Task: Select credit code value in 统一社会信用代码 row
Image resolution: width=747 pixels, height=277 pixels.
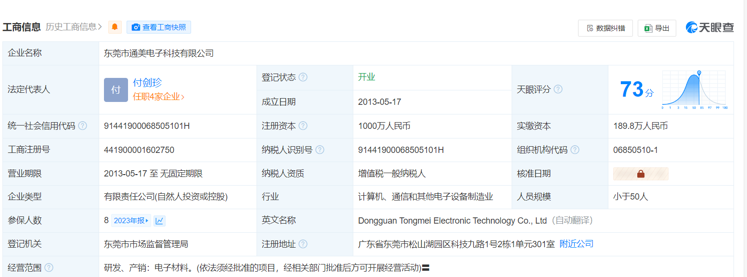Action: pos(147,126)
